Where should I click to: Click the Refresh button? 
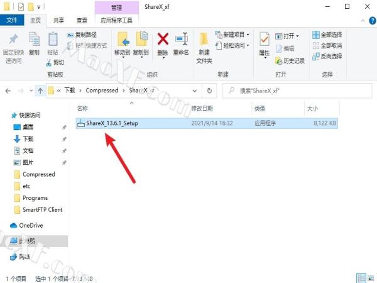pos(209,91)
